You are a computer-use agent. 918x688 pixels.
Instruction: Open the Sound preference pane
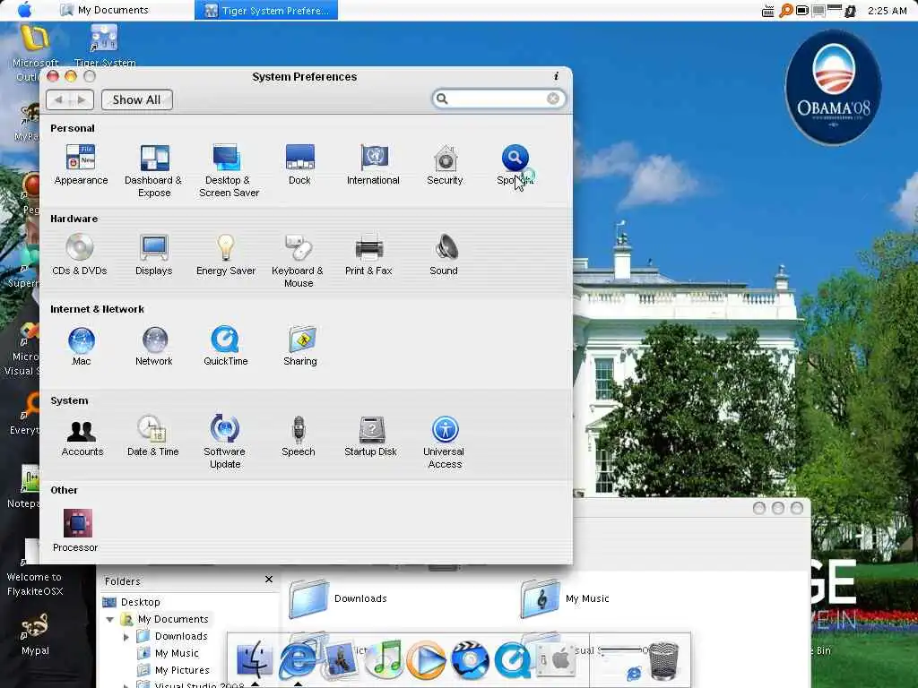[444, 255]
